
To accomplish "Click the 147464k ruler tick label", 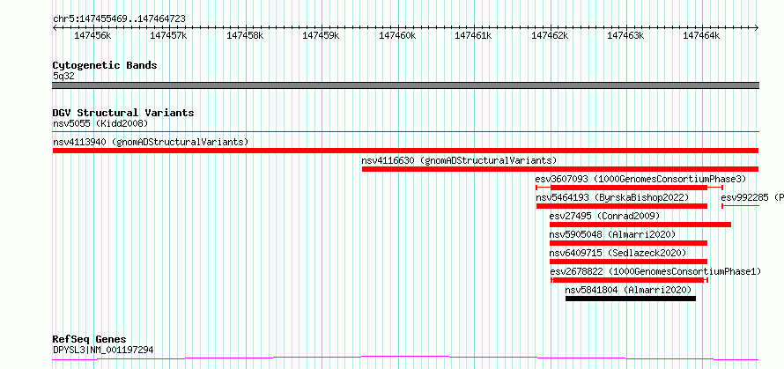I will coord(701,35).
